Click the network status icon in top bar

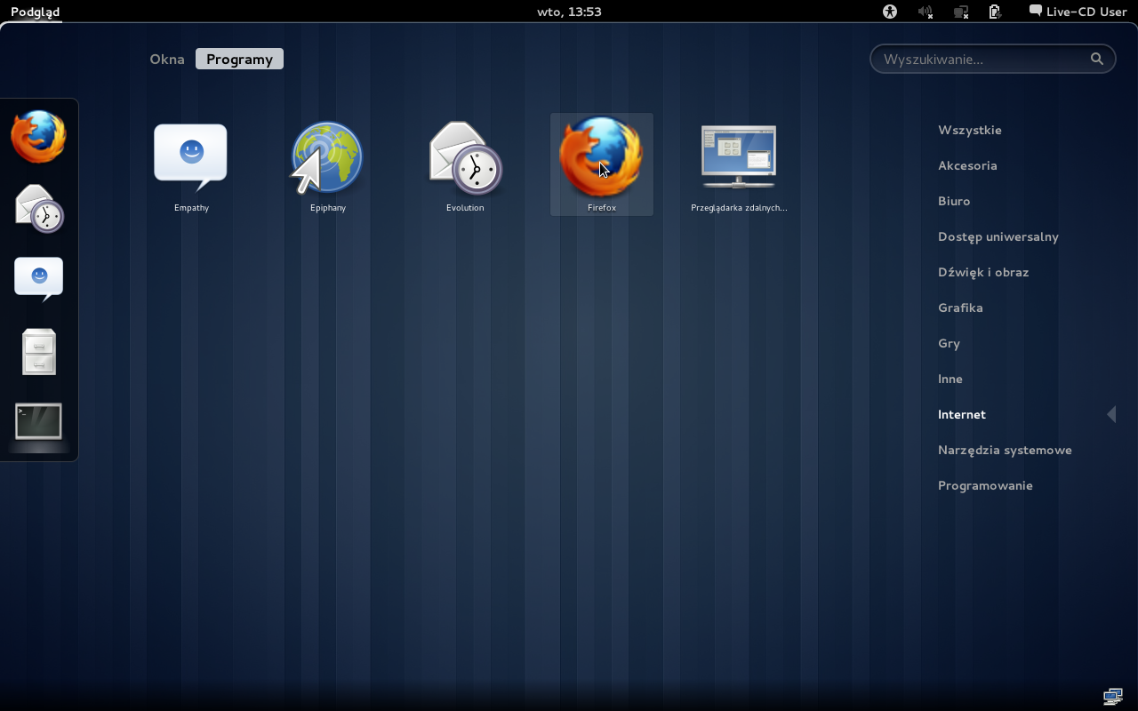(x=961, y=12)
